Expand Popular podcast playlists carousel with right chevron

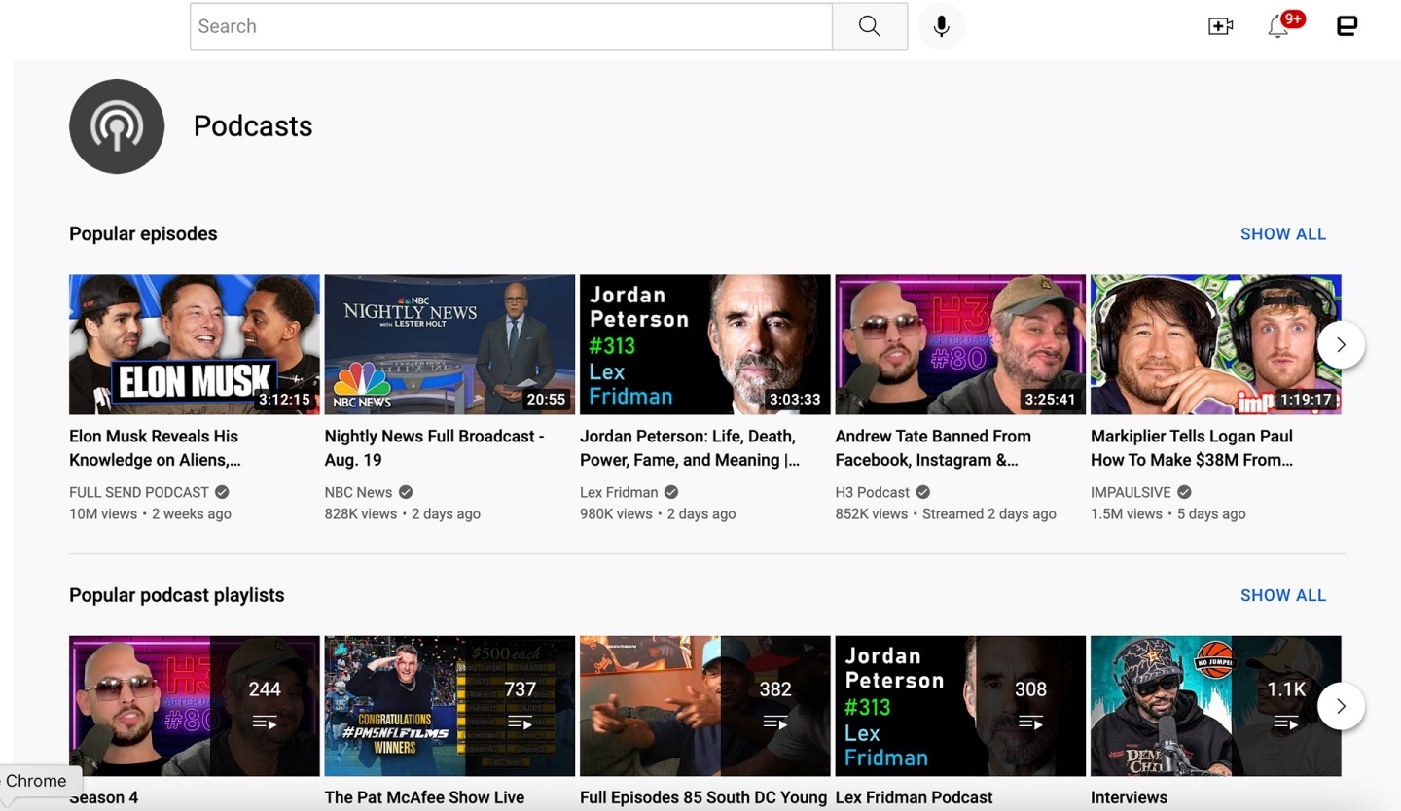point(1341,706)
